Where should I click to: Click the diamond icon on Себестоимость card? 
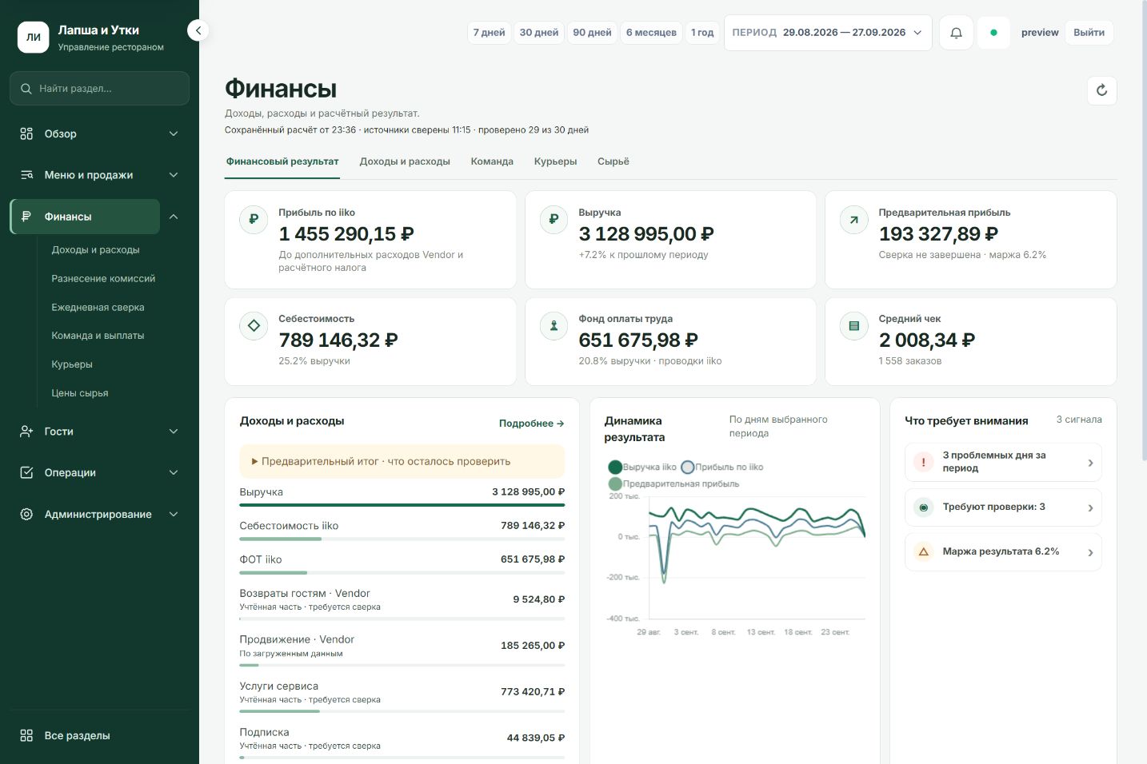pos(254,325)
